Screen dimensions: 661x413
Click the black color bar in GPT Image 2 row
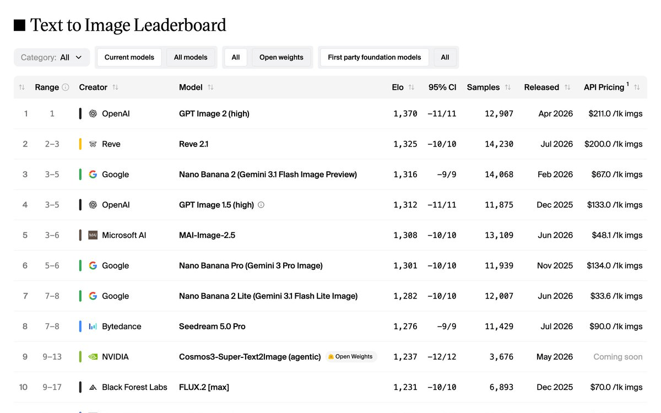[x=80, y=114]
